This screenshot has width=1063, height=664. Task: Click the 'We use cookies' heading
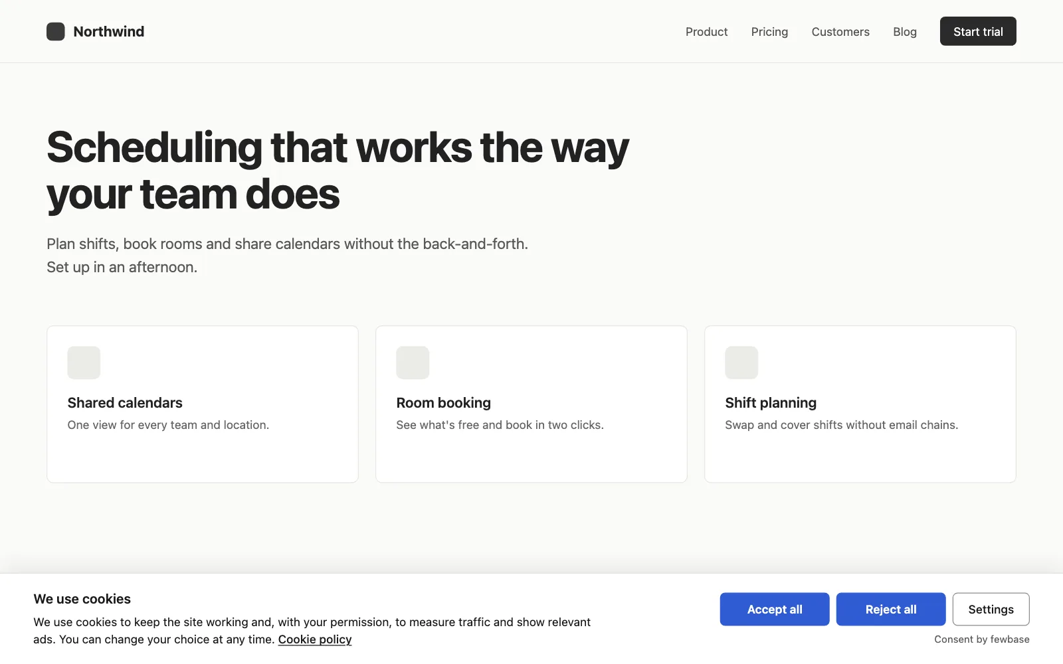[x=82, y=599]
